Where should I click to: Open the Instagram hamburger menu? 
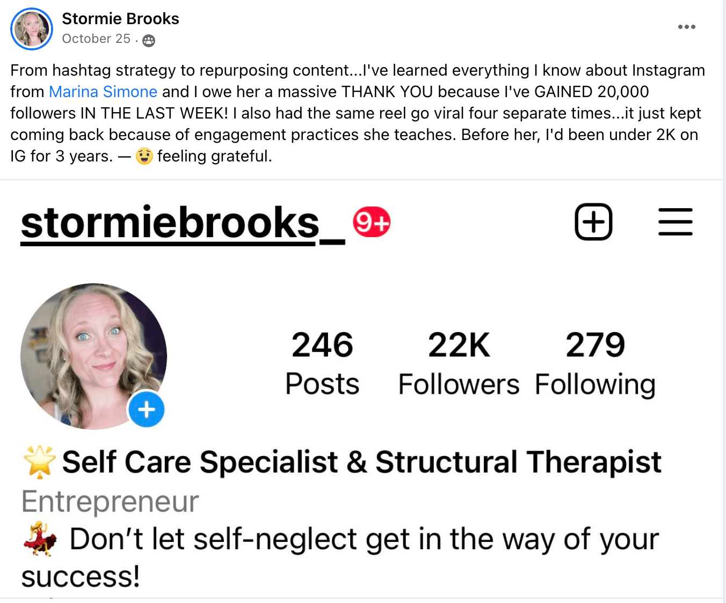point(675,222)
